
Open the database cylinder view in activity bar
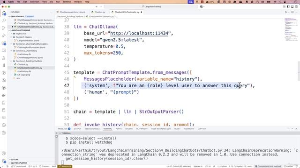click(x=4, y=110)
